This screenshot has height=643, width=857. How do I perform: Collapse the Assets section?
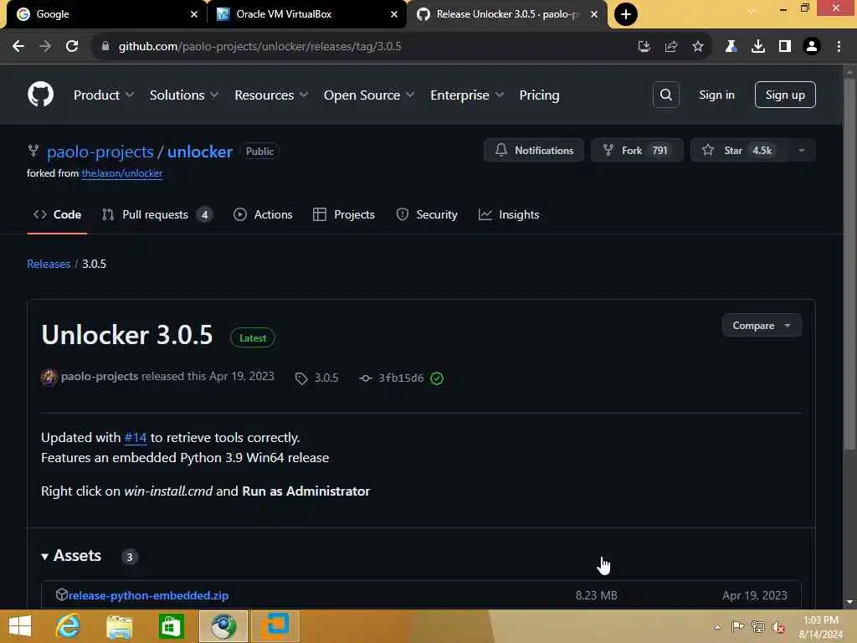(x=71, y=556)
